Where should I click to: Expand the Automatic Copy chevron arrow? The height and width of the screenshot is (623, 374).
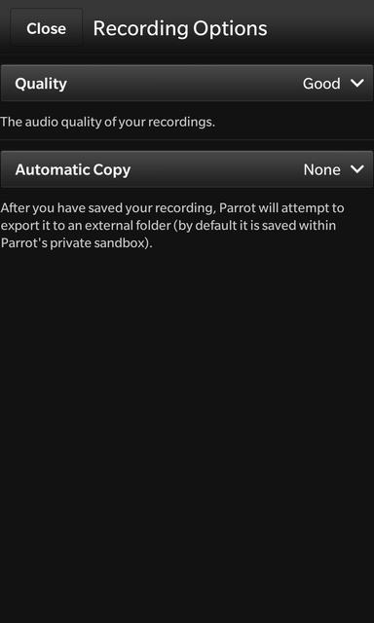[357, 169]
